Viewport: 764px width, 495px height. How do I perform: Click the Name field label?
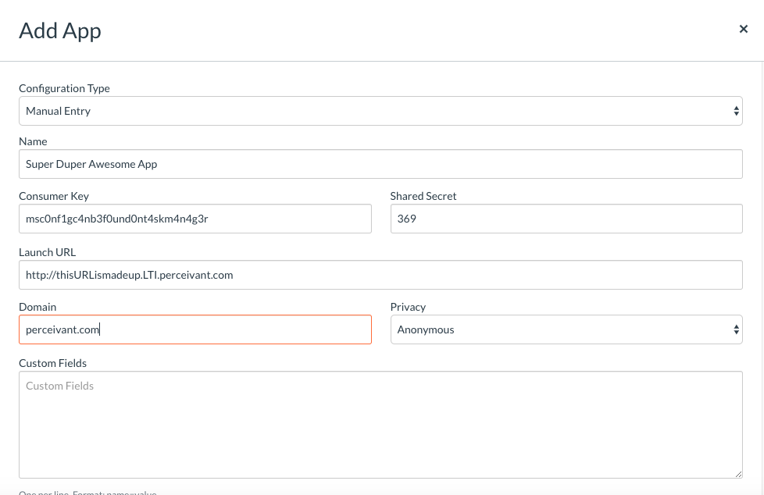point(33,141)
